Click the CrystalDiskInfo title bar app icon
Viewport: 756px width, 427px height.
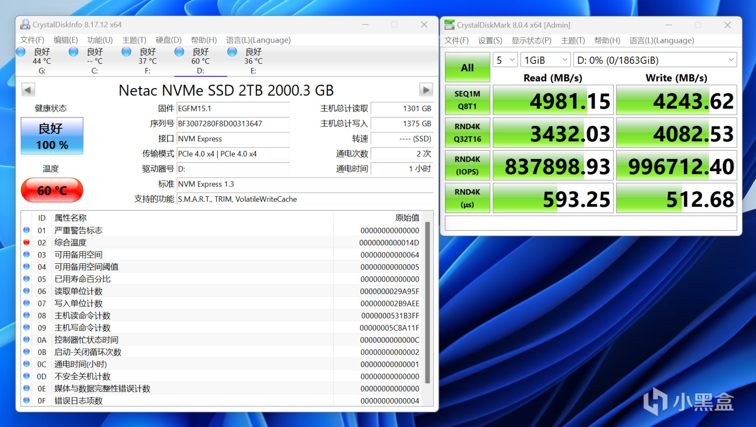[25, 25]
